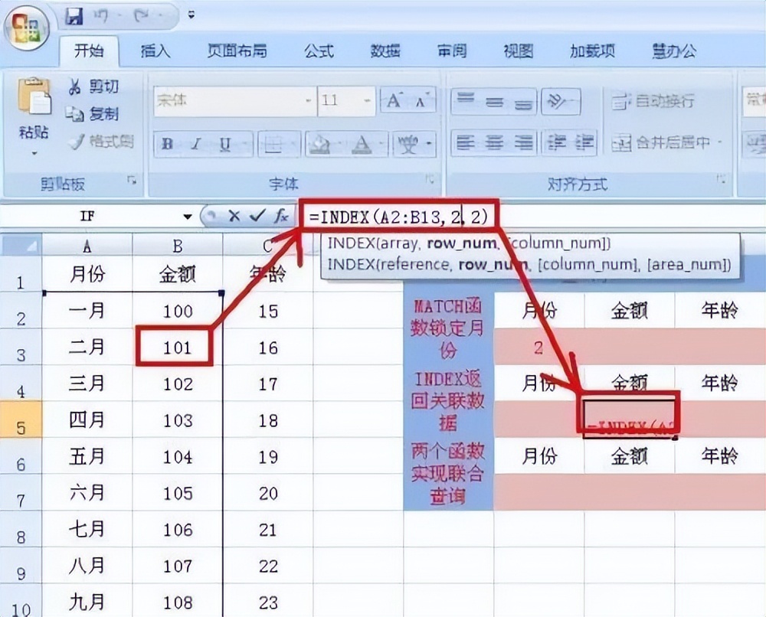This screenshot has width=766, height=617.
Task: Select cell B3 containing value 101
Action: 176,347
